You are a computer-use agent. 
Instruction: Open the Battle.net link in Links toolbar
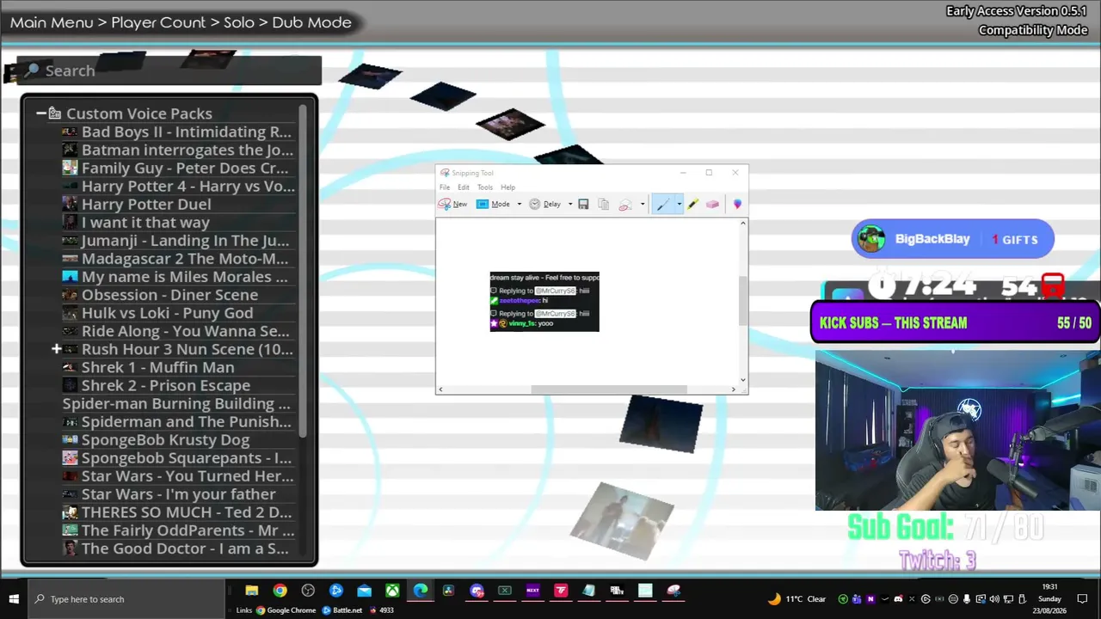point(342,610)
